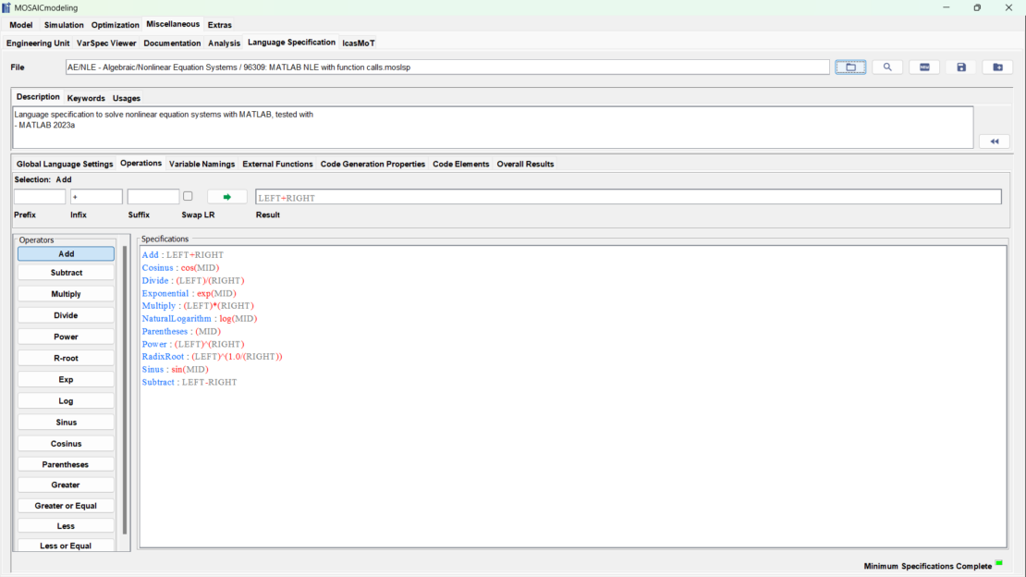1026x577 pixels.
Task: Search for a language specification
Action: pos(887,67)
